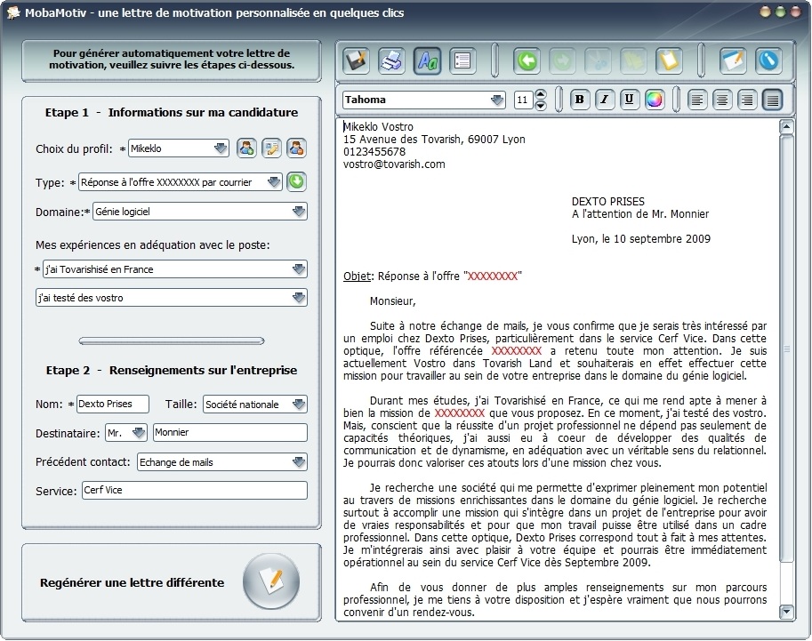
Task: Expand the 'Echange de mails' previous contact dropdown
Action: point(222,462)
